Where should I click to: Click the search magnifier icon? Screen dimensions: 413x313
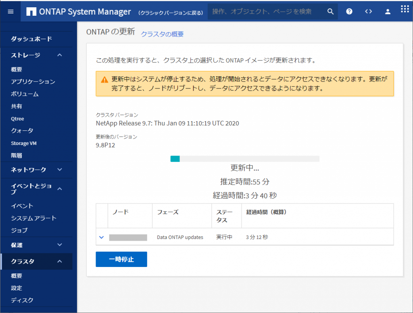click(330, 12)
